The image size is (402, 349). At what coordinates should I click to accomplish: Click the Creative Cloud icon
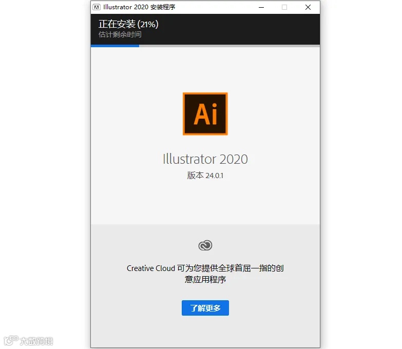[x=205, y=245]
